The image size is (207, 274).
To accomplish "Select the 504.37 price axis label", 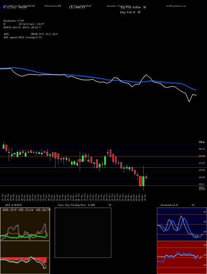I will 202,149.
